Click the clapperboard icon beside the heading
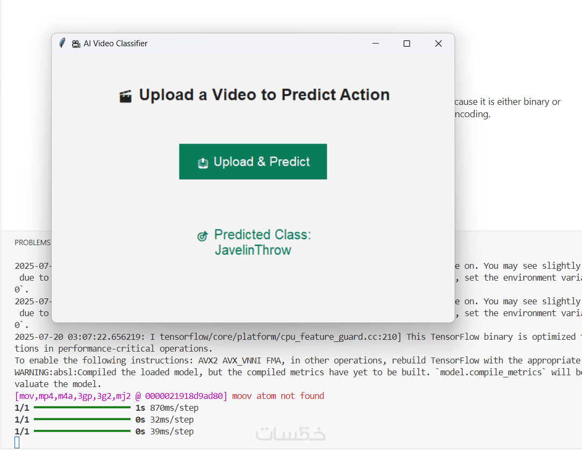582x450 pixels. [x=125, y=96]
